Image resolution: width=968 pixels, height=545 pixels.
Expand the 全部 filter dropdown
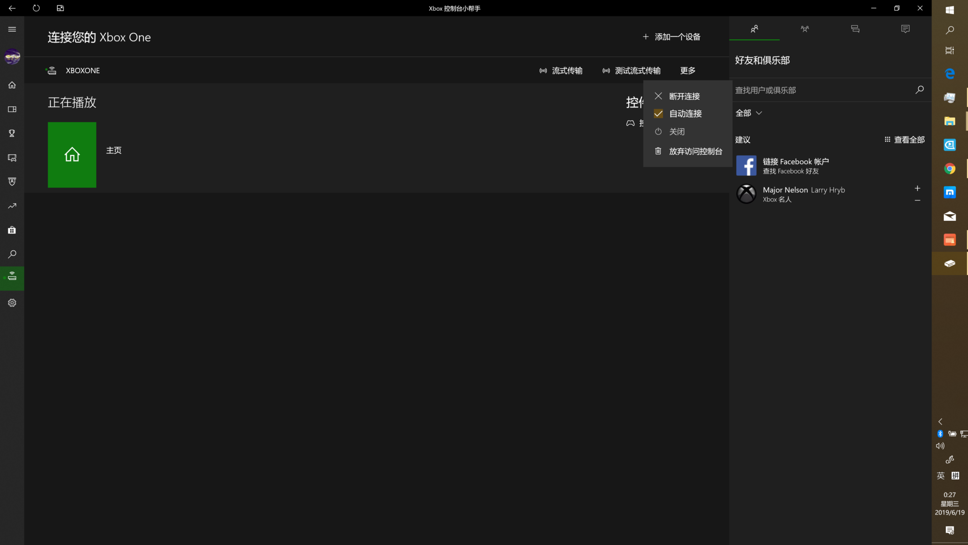pyautogui.click(x=749, y=113)
